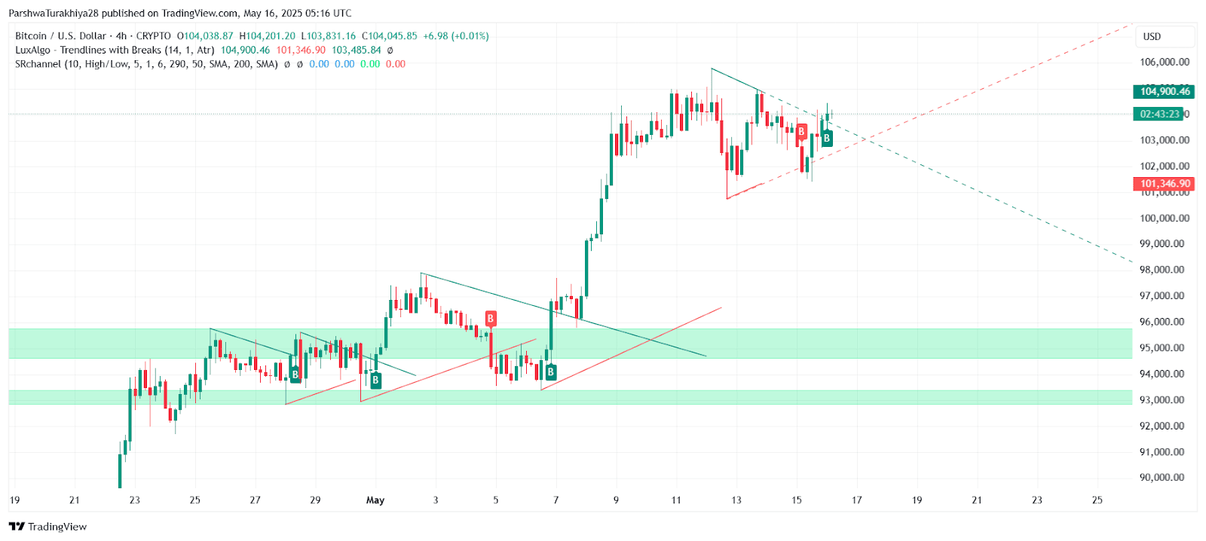Screen dimensions: 1206x541
Task: Click the rightmost green B marker near May 16
Action: [x=827, y=138]
